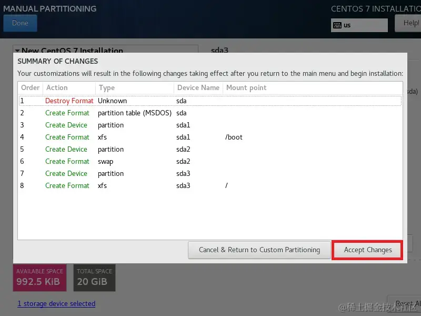Select row 6 sda2 device name
Screen dimensions: 421x316
(x=183, y=162)
